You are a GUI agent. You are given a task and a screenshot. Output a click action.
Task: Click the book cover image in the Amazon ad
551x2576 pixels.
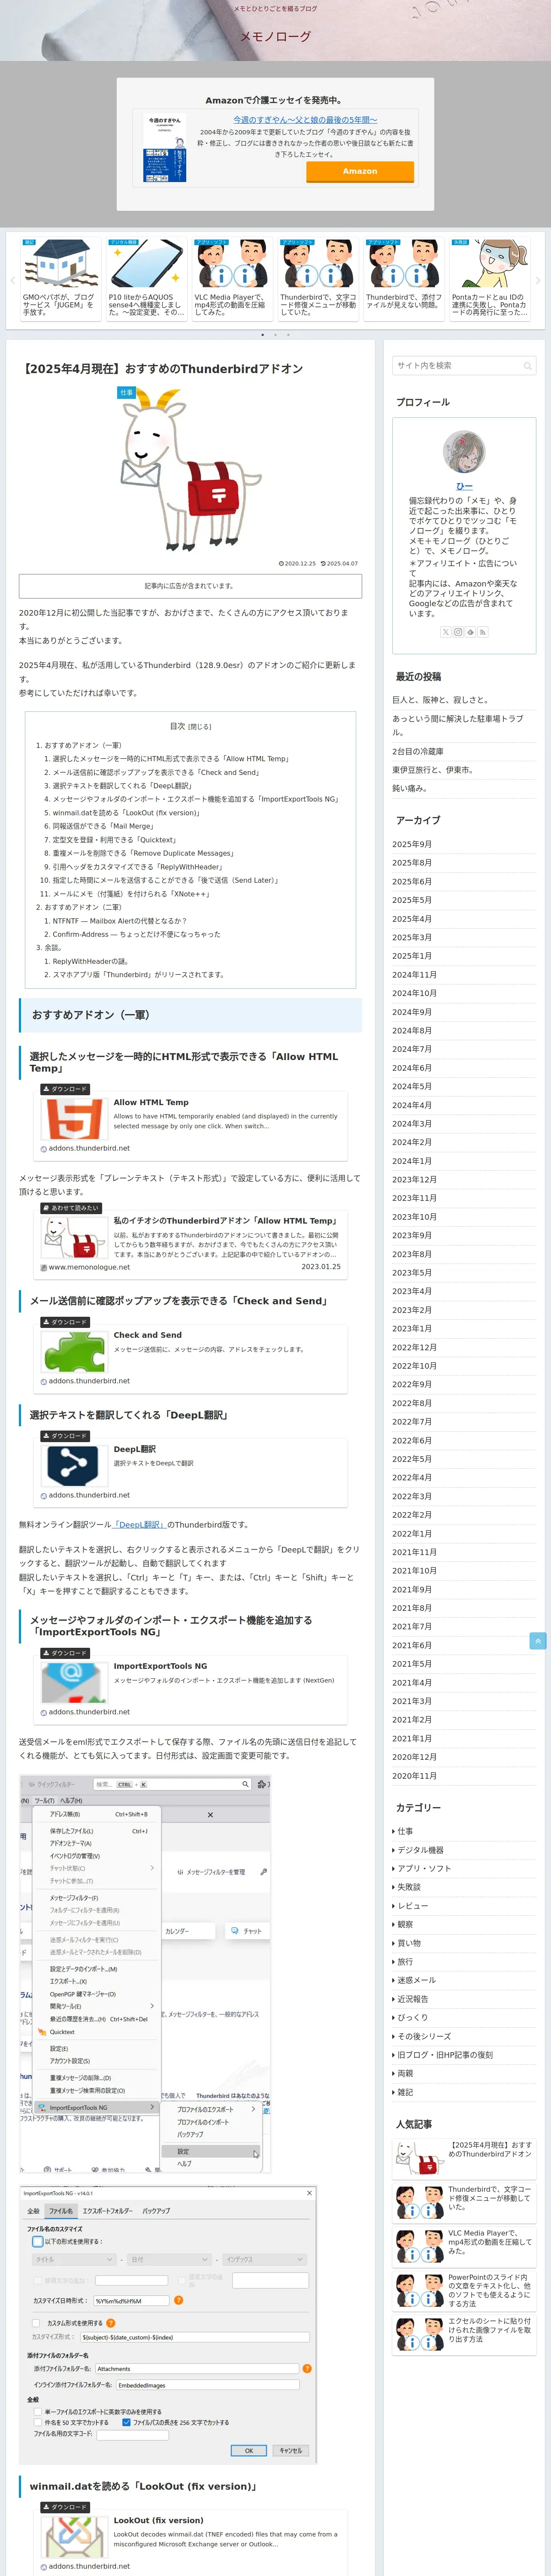tap(165, 148)
